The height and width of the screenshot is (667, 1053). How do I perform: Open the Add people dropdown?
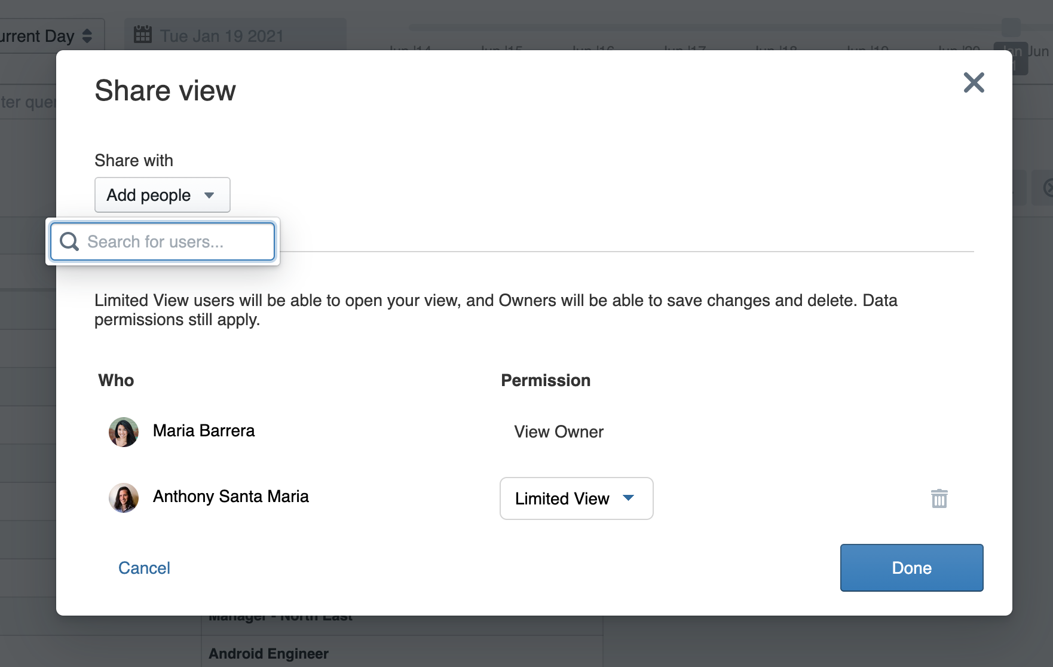pos(162,195)
